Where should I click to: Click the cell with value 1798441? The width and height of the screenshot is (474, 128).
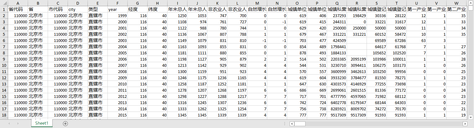click(337, 47)
